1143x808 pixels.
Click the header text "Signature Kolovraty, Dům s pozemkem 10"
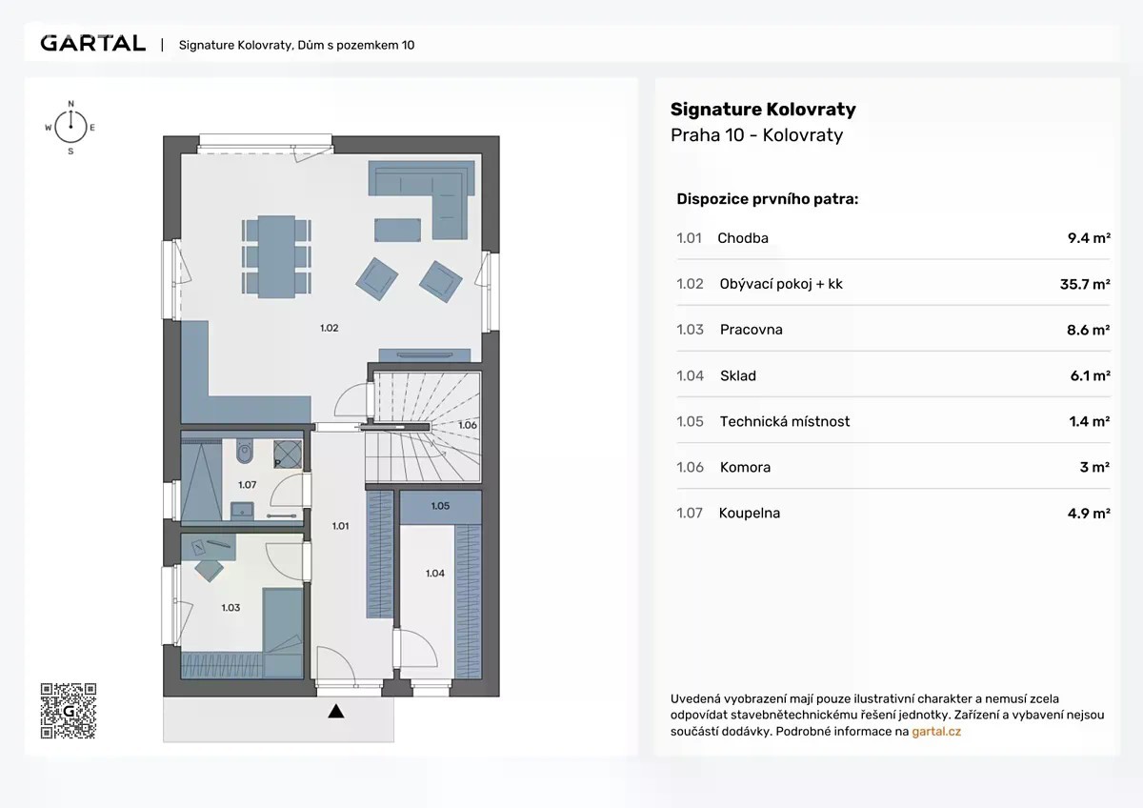(296, 45)
